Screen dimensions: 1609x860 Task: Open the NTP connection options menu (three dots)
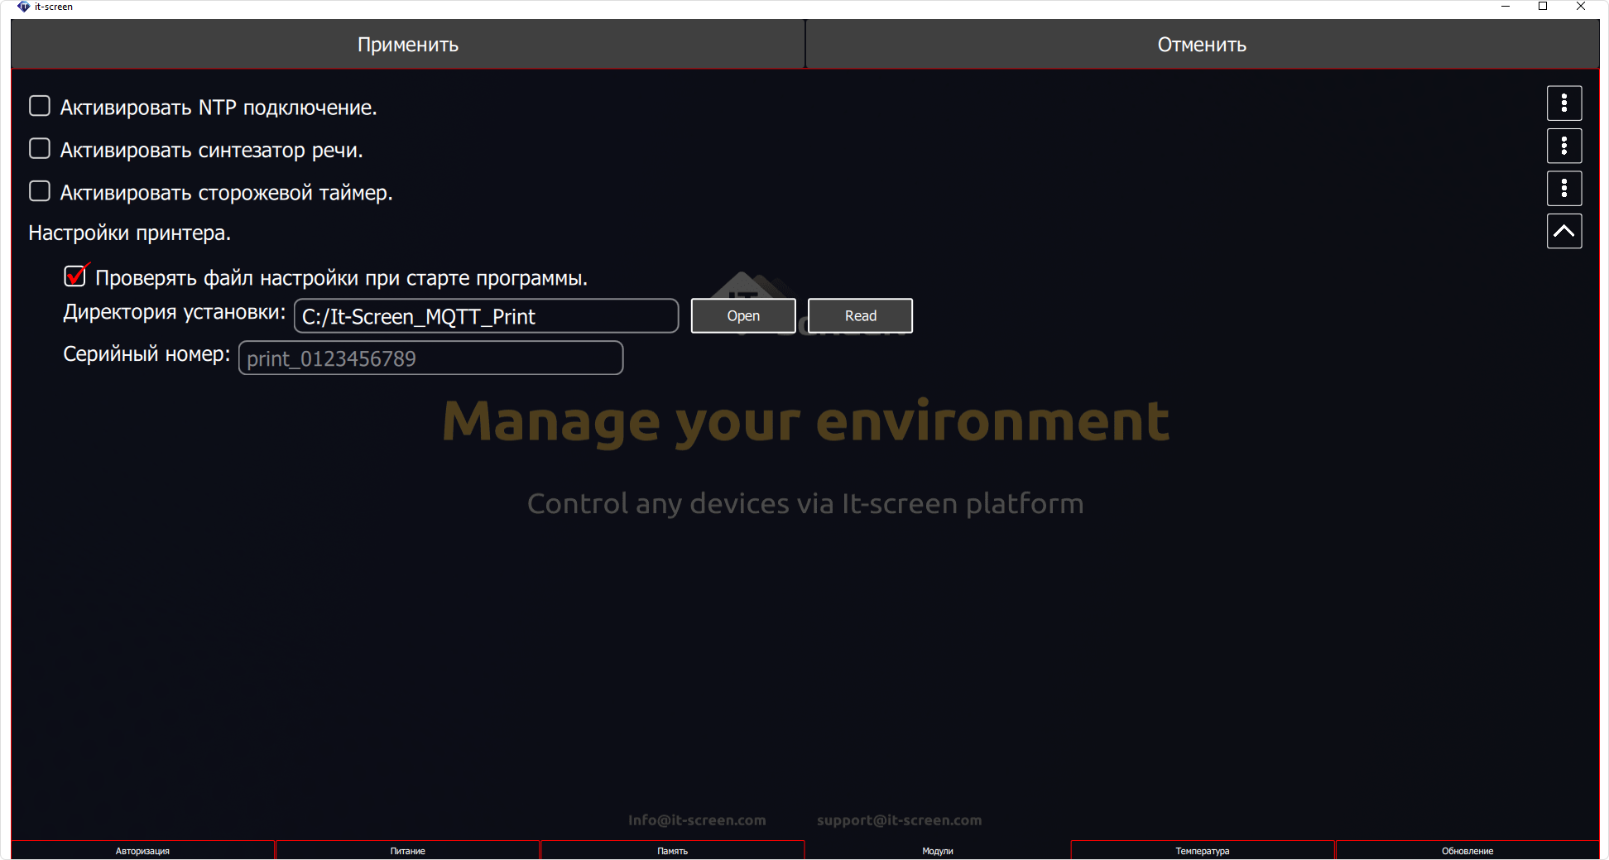[1563, 103]
